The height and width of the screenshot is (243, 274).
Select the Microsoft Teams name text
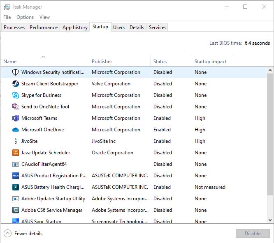pos(39,118)
